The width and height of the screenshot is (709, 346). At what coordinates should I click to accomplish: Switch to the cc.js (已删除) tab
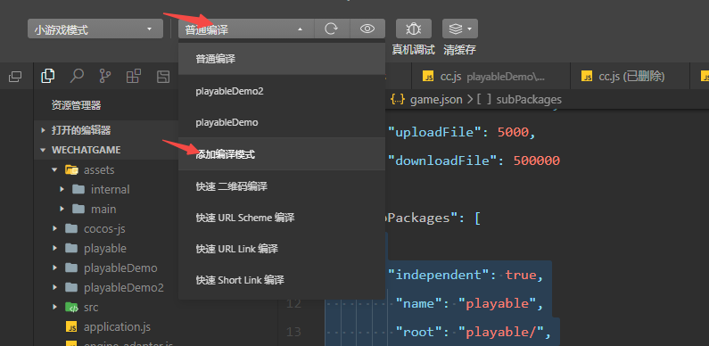click(630, 77)
